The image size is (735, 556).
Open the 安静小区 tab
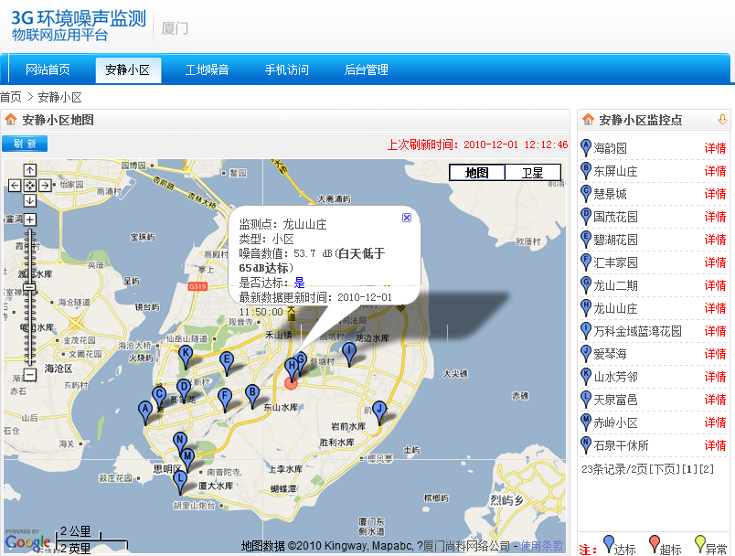[128, 70]
